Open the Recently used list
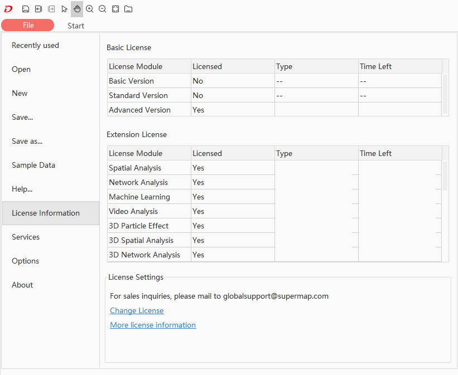458x375 pixels. tap(35, 46)
